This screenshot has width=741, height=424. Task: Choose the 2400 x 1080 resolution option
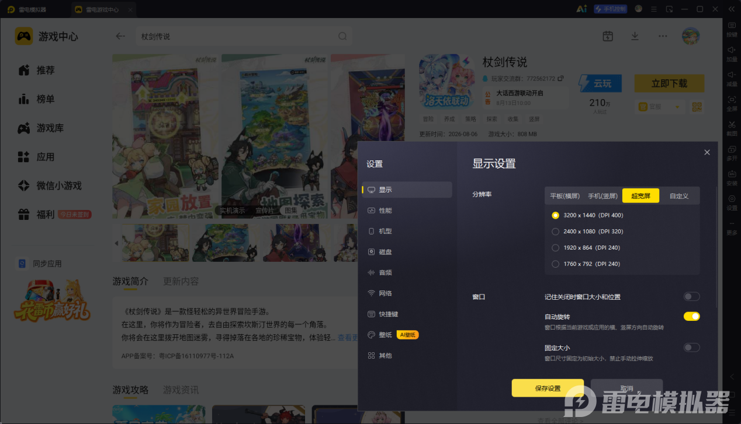tap(588, 232)
